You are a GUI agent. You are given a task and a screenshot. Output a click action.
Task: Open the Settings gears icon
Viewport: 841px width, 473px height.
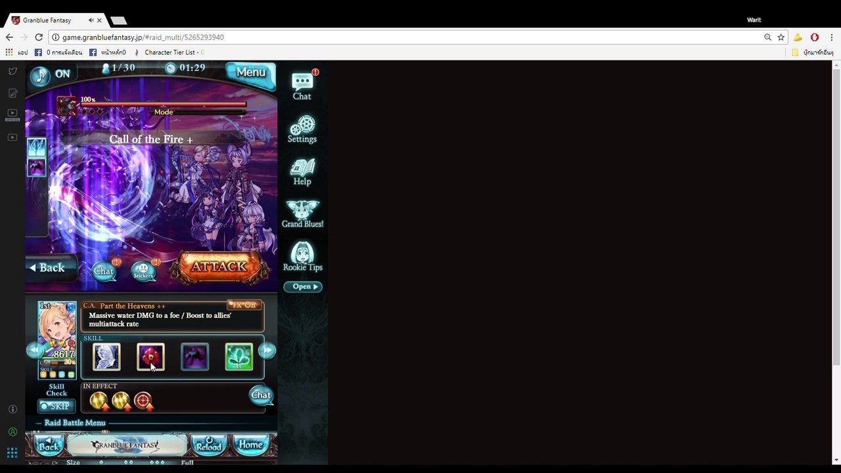pos(302,129)
